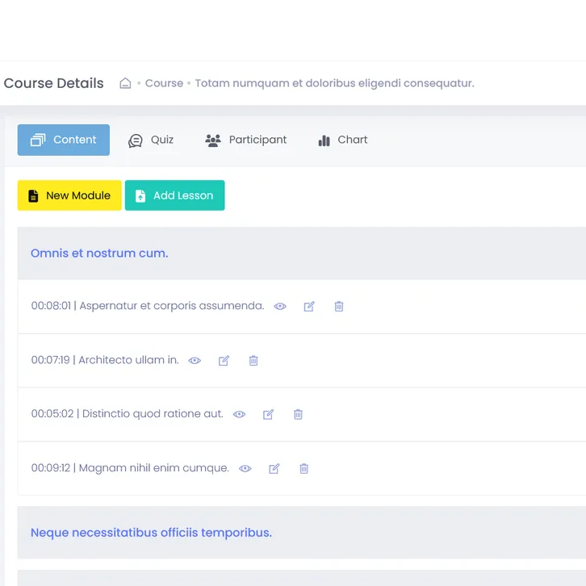
Task: Delete the 'Magnam nihil enim cumque' lesson
Action: (304, 468)
